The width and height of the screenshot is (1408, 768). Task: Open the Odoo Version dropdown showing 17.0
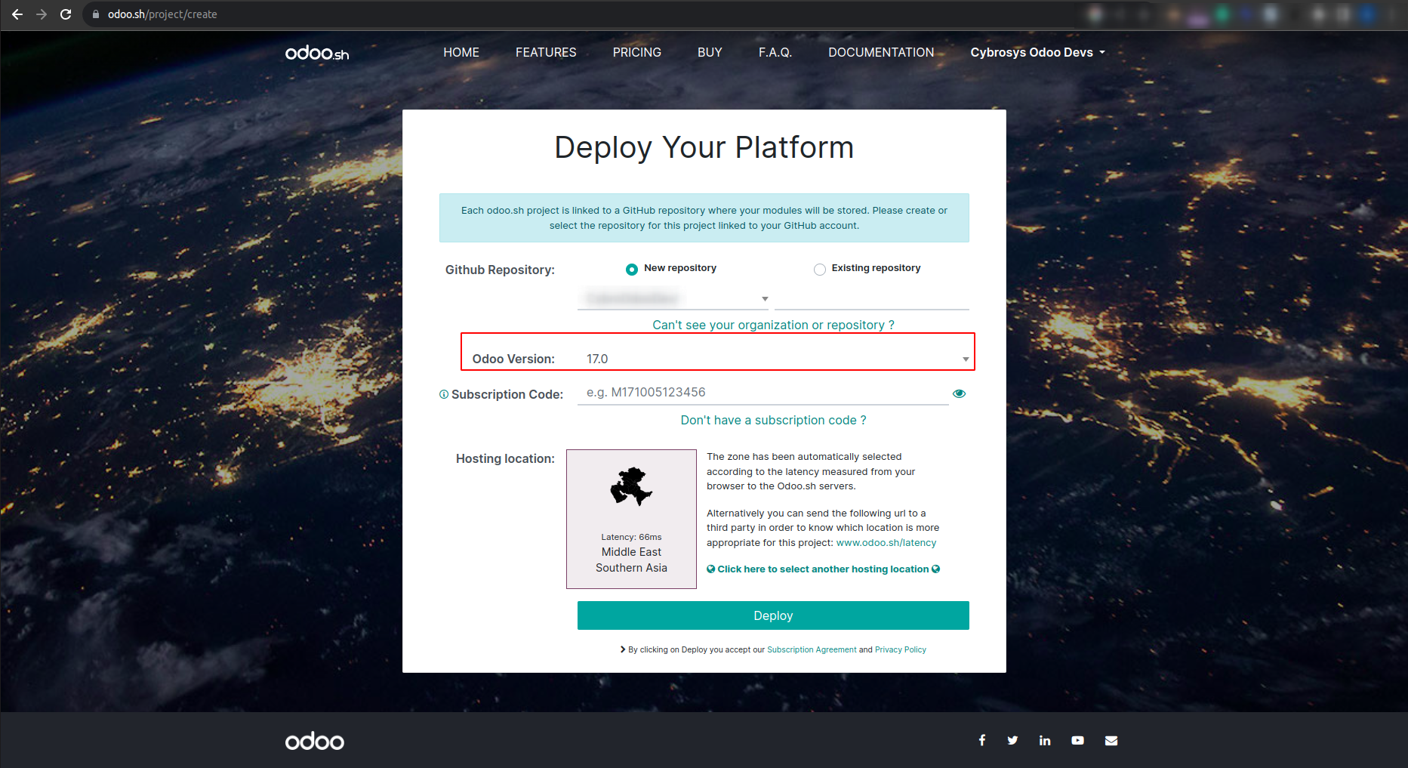pyautogui.click(x=773, y=359)
